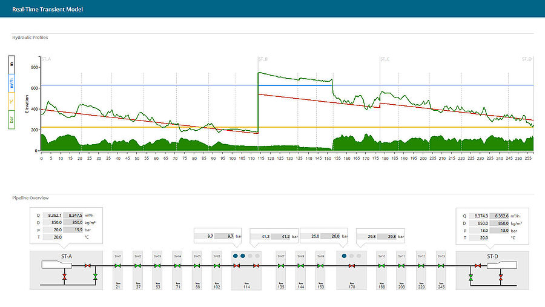Select the m³/h flow axis tab

pos(12,83)
